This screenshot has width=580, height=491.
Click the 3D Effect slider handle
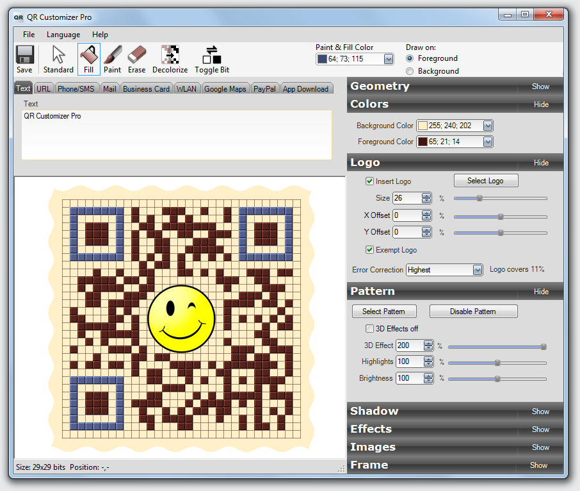pyautogui.click(x=544, y=347)
